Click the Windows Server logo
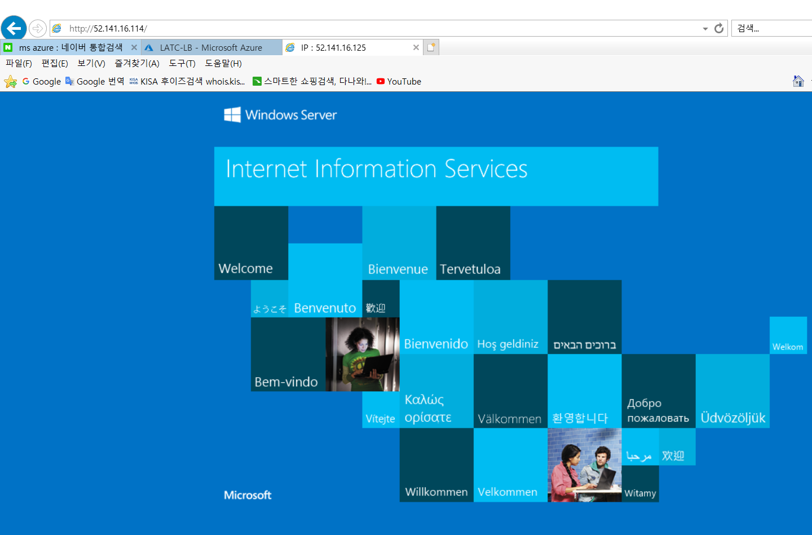This screenshot has width=812, height=535. click(x=280, y=115)
